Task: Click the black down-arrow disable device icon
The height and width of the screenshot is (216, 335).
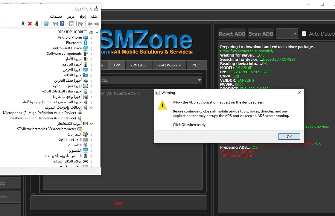Action: coord(23,24)
